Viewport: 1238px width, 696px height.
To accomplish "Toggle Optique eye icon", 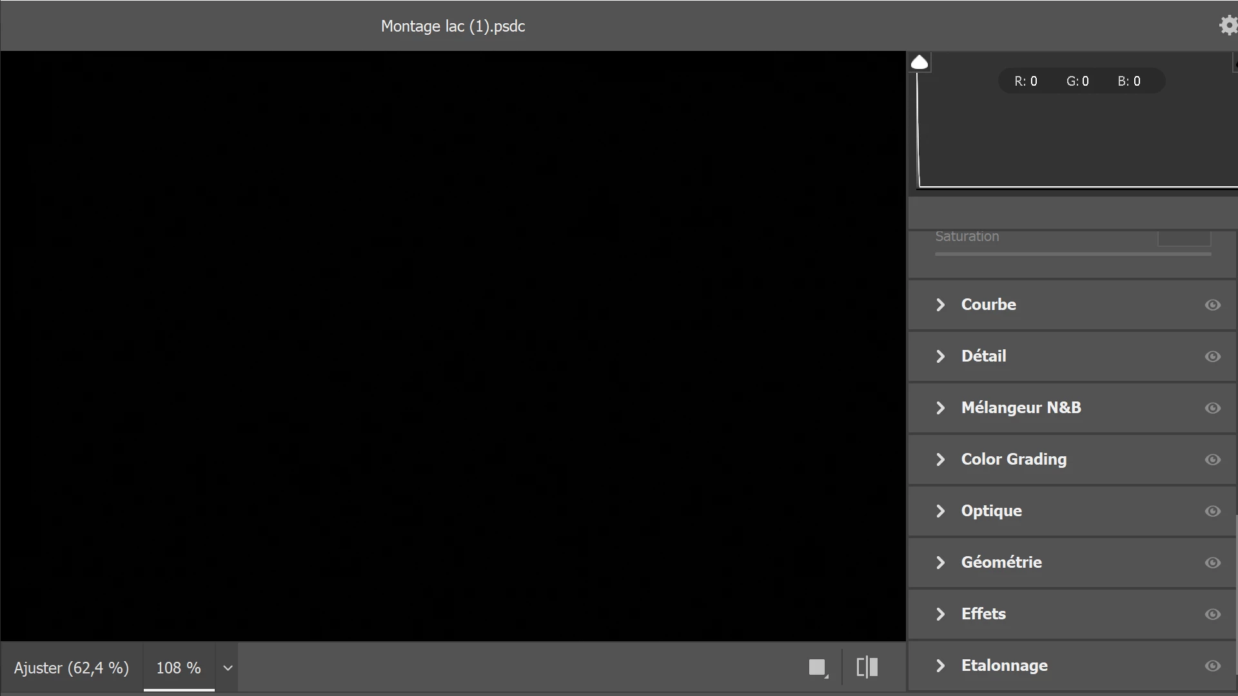I will (1212, 511).
